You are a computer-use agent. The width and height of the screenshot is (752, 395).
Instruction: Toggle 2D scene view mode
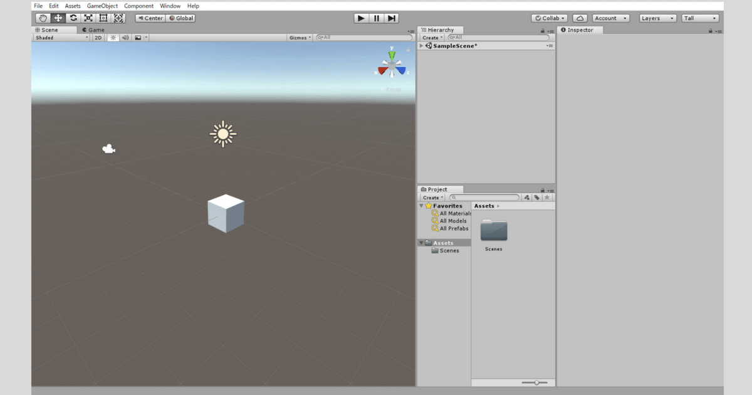pos(98,37)
